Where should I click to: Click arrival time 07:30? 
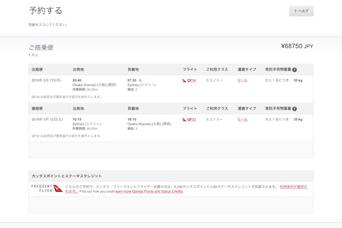[132, 80]
